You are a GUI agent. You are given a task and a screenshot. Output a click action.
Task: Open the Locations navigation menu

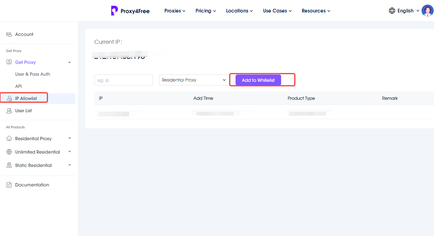tap(239, 11)
